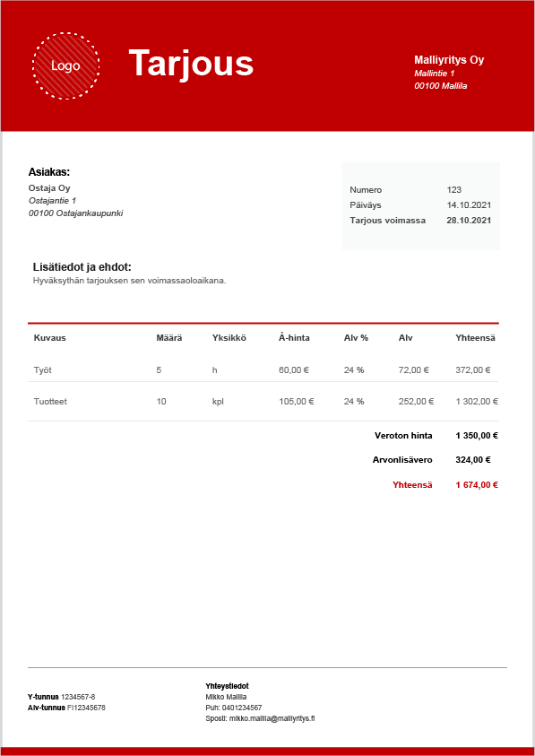This screenshot has width=535, height=756.
Task: Click the Malliyritys Oy company name
Action: (449, 60)
